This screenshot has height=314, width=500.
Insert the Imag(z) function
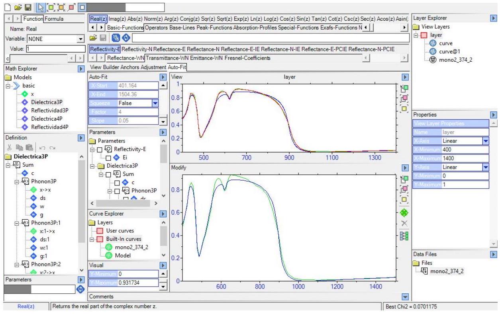pyautogui.click(x=117, y=19)
